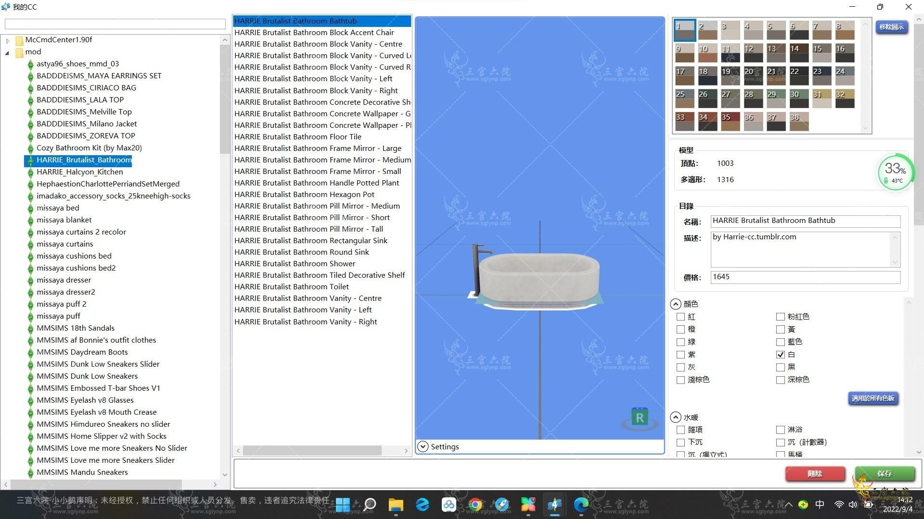Expand the McCmdCenter1.90f tree node arrow

point(8,40)
